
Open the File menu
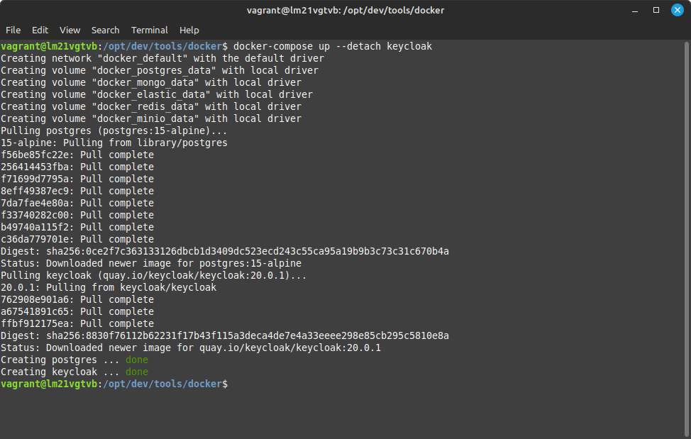pos(13,30)
